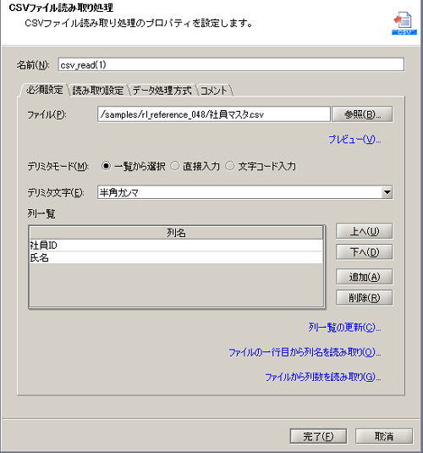Select 一覧から選択 radio button
The image size is (423, 453).
106,166
